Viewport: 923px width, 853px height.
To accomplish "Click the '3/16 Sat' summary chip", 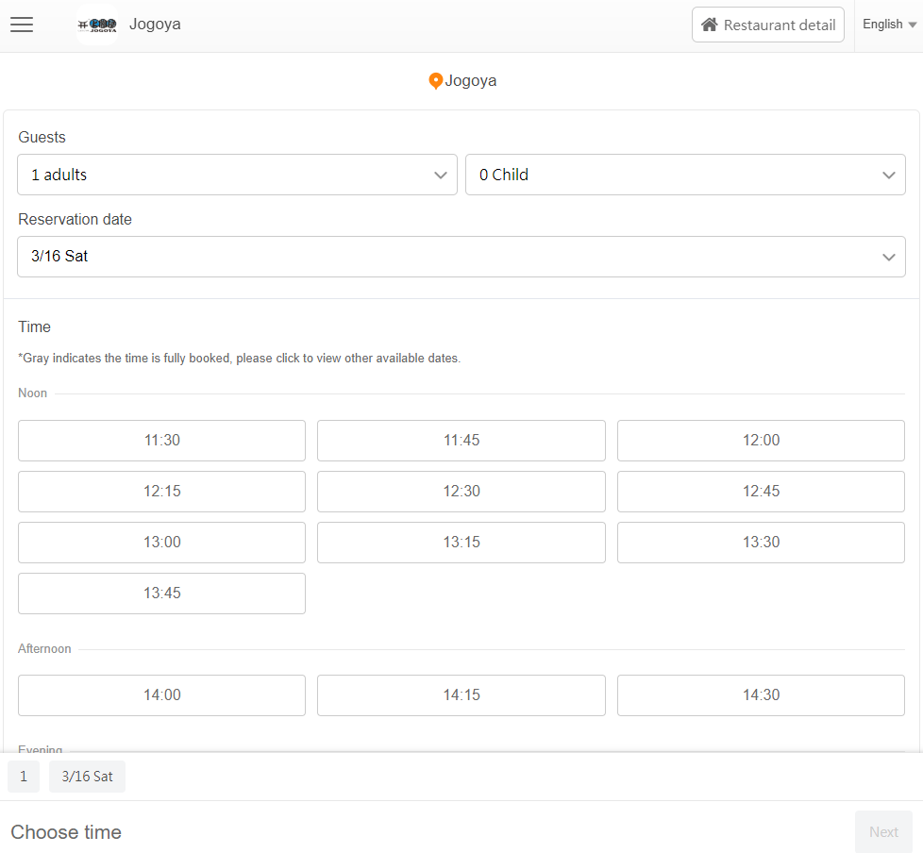I will click(87, 777).
